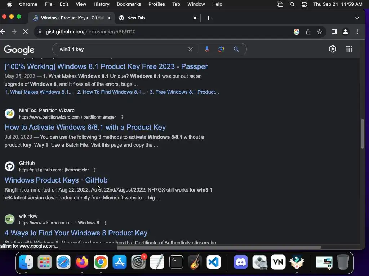Viewport: 369px width, 276px height.
Task: Open System Settings from the Dock
Action: [138, 262]
